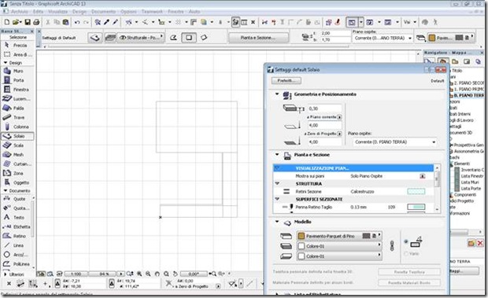This screenshot has height=298, width=488.
Task: Open the Strutturale layer dropdown in info box
Action: pyautogui.click(x=141, y=38)
